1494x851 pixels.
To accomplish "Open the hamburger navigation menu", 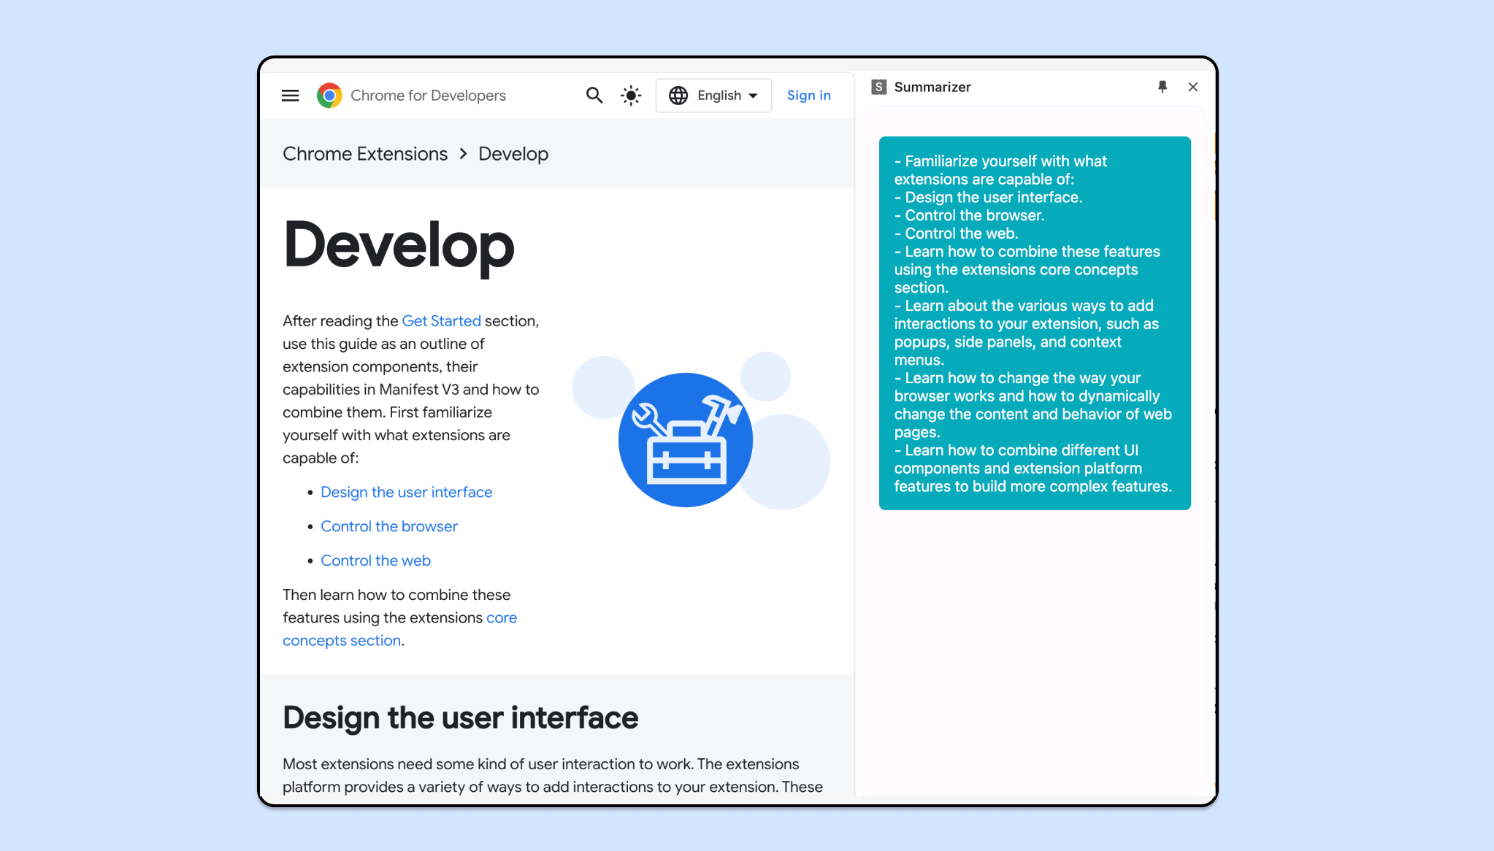I will 290,95.
